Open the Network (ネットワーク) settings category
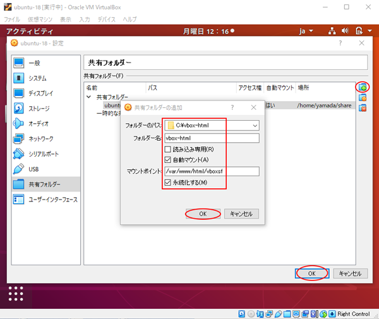The image size is (379, 319). (46, 139)
